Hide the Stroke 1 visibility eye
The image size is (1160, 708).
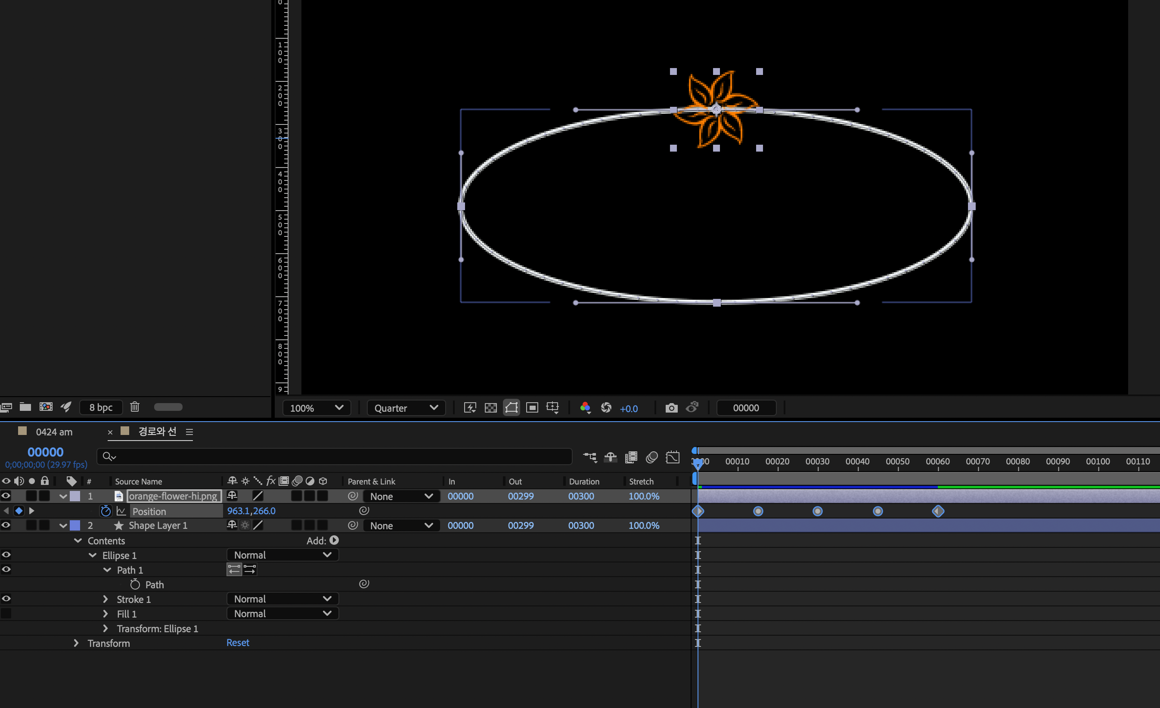6,599
